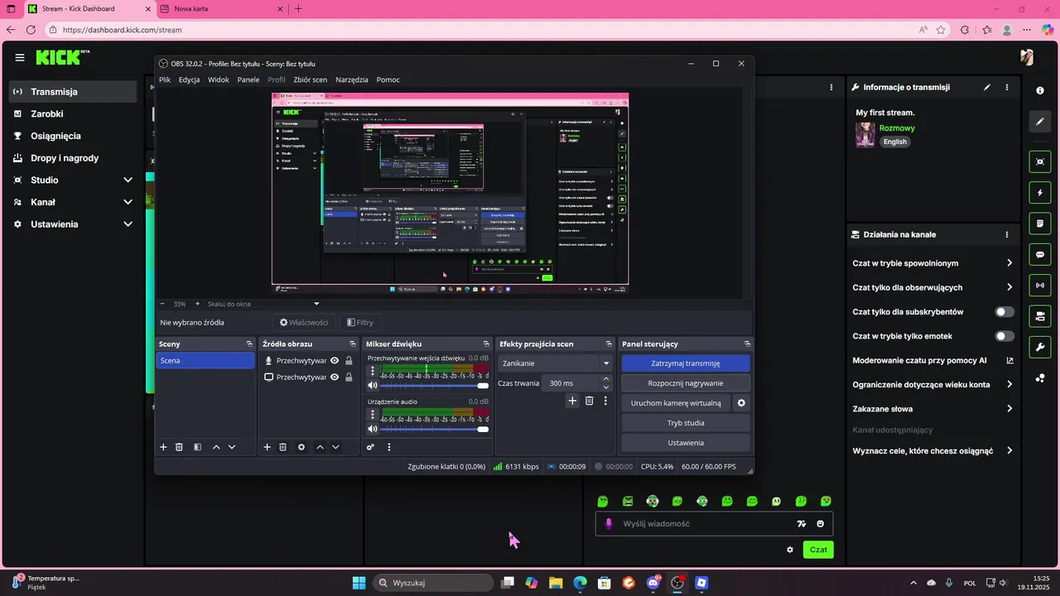Expand Studio section in Kick sidebar

coord(128,180)
